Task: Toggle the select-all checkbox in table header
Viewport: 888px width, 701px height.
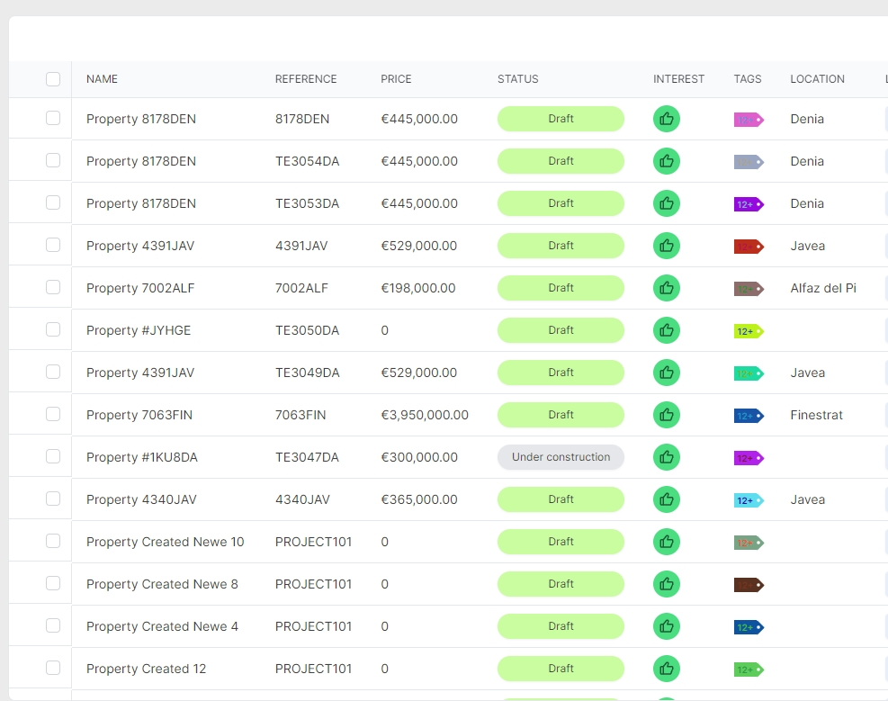Action: point(53,79)
